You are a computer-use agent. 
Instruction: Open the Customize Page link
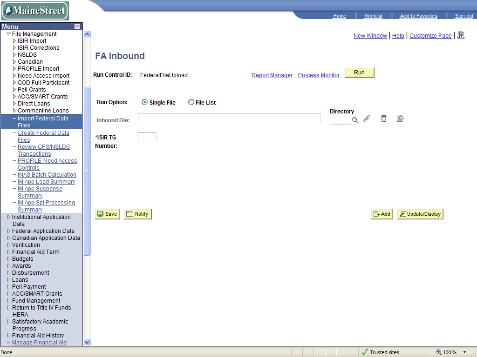[430, 35]
